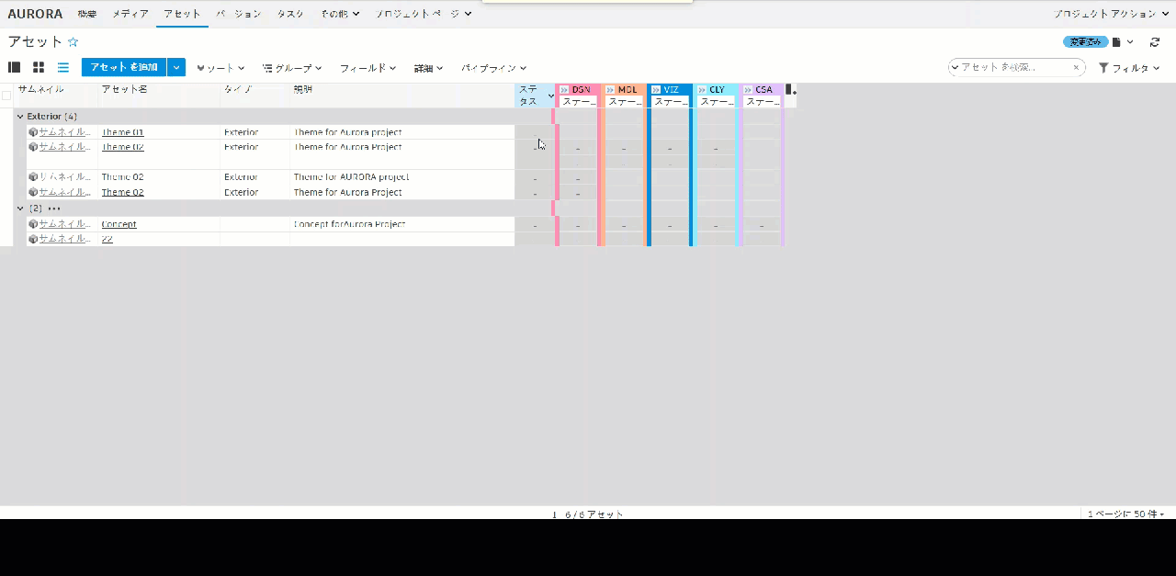Go to the タスク tab
Viewport: 1176px width, 576px height.
(290, 14)
